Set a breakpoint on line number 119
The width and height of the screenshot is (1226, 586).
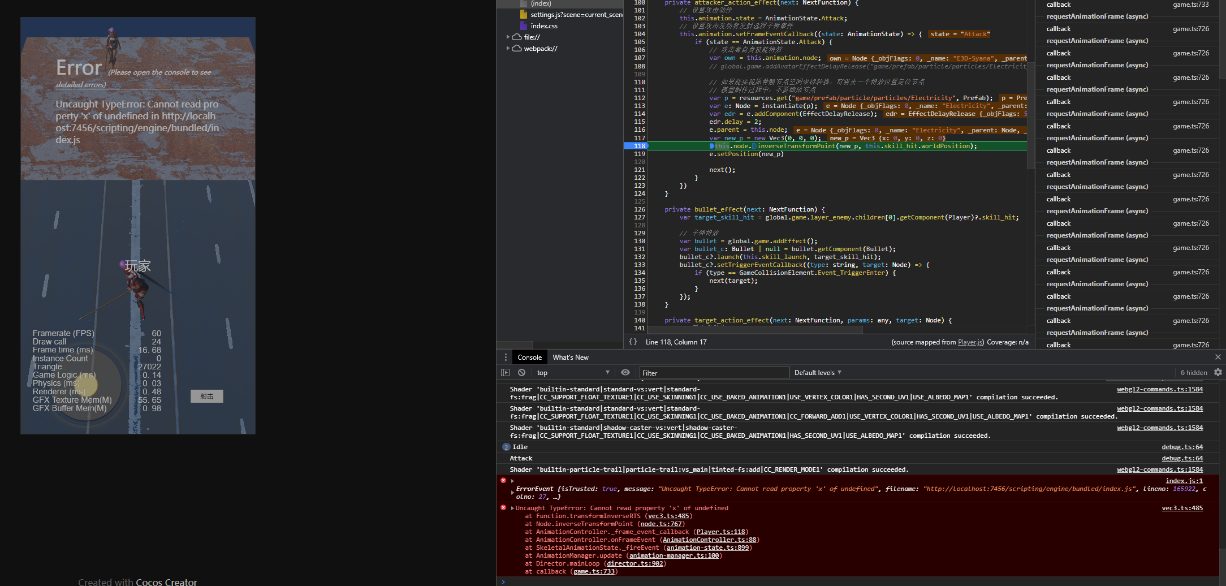640,154
